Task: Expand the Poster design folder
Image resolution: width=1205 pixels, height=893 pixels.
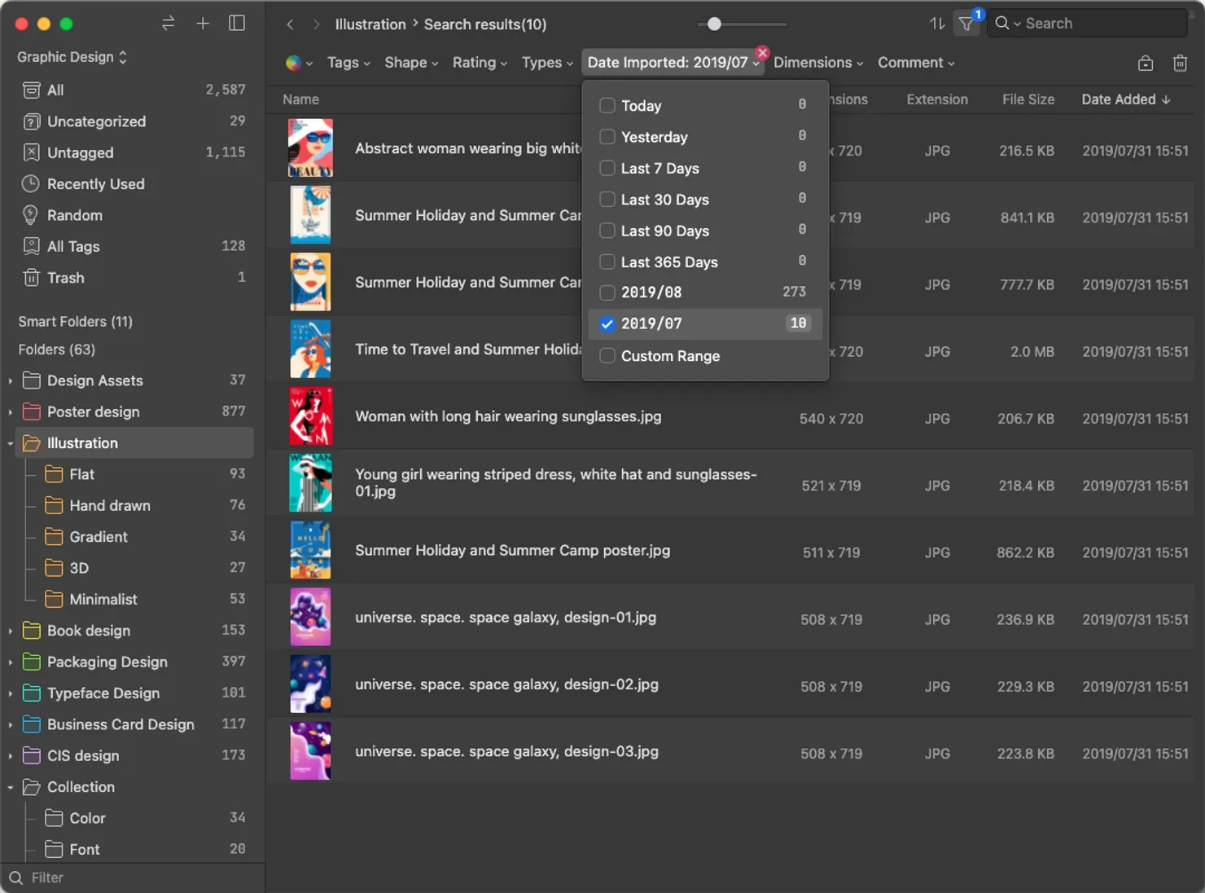Action: pos(10,412)
